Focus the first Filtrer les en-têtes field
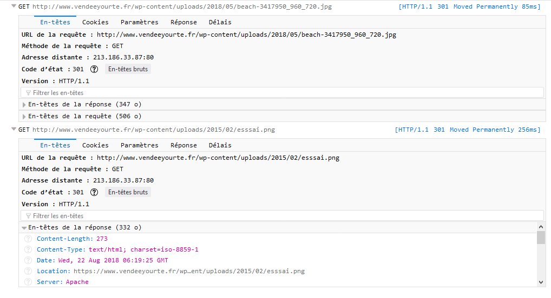The width and height of the screenshot is (551, 298). click(x=282, y=93)
